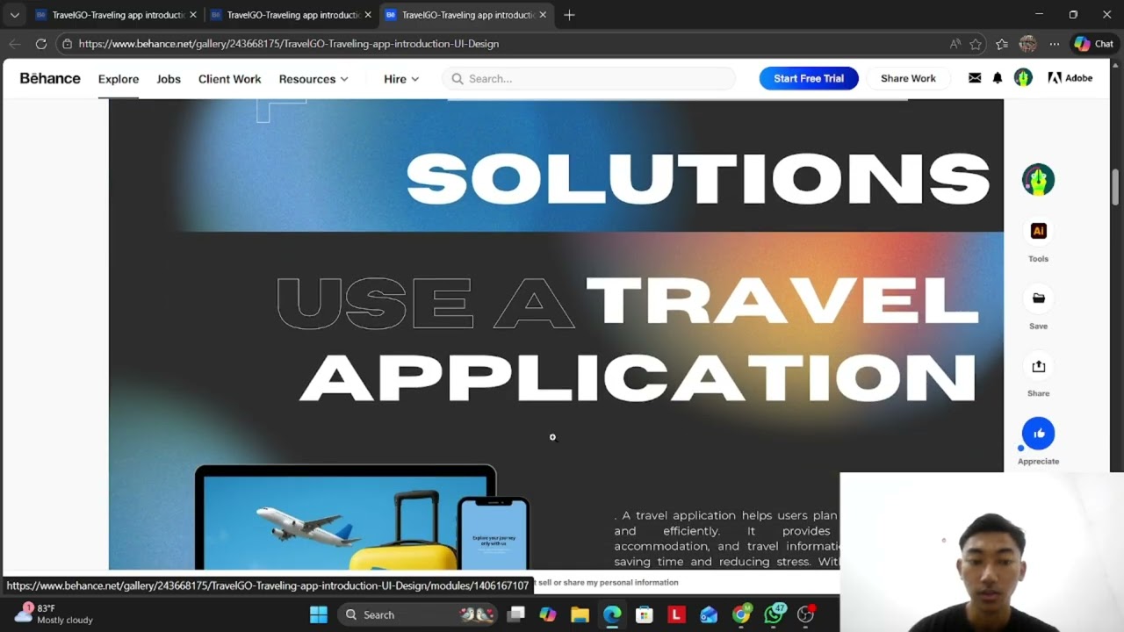Click Start Free Trial button
The width and height of the screenshot is (1124, 632).
pyautogui.click(x=809, y=78)
